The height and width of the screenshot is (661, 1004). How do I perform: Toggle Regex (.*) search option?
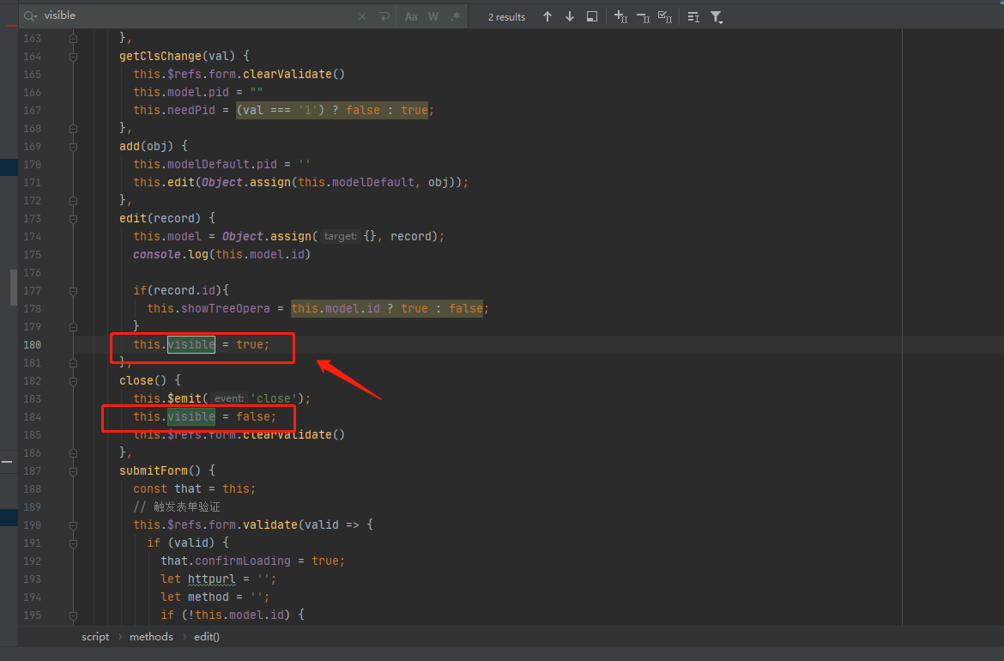(456, 16)
